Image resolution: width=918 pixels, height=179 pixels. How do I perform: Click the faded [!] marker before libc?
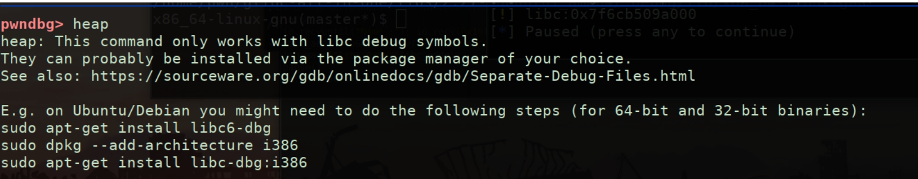pos(503,14)
